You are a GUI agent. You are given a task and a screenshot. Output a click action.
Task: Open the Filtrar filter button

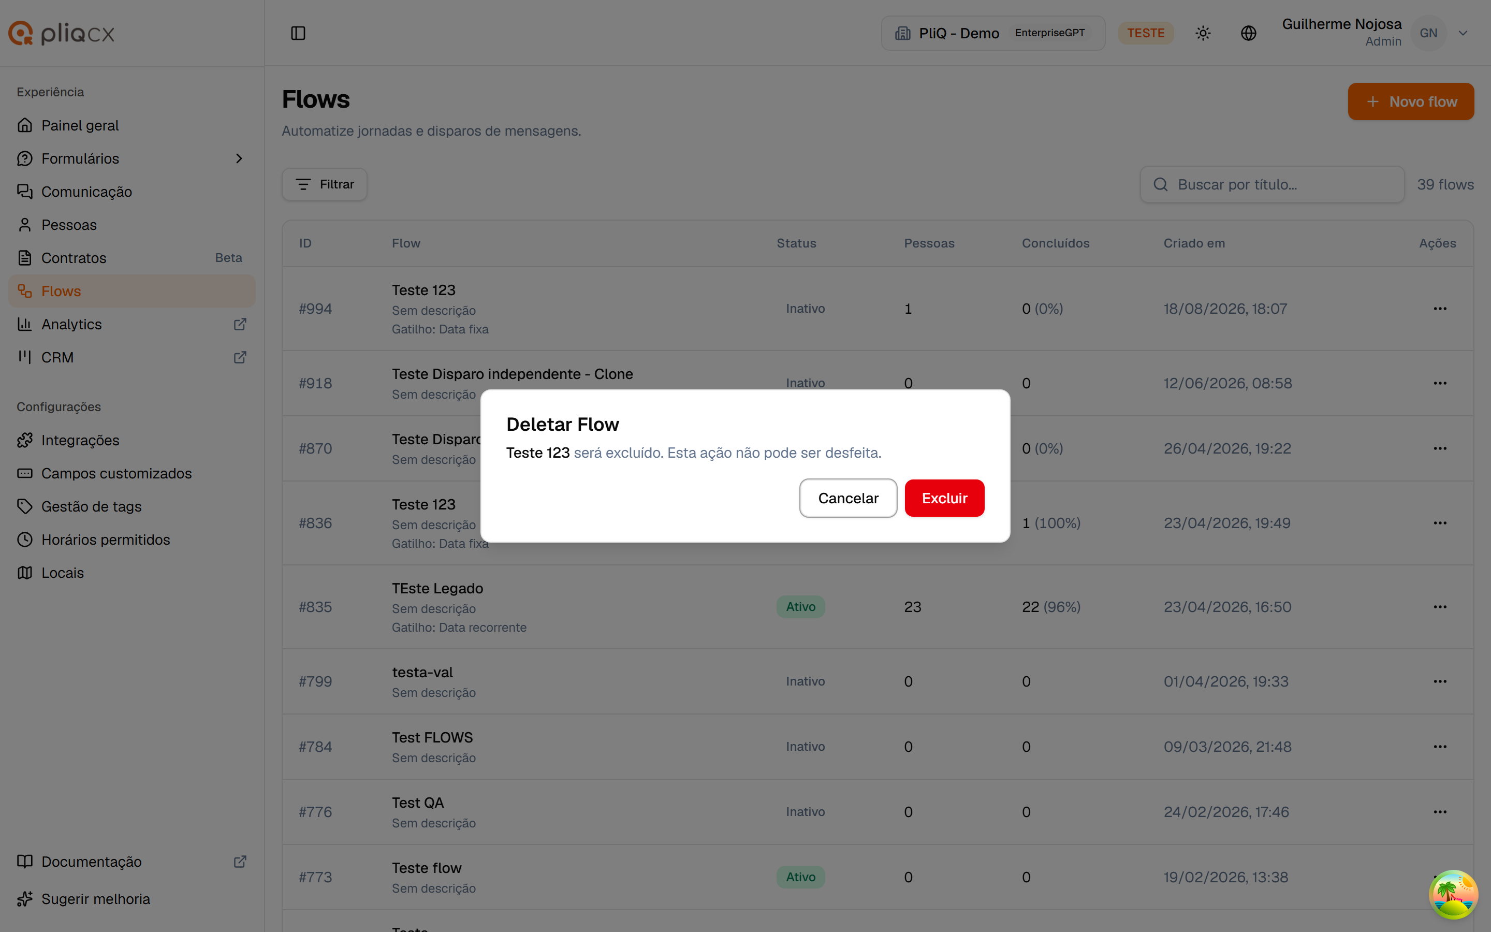324,184
